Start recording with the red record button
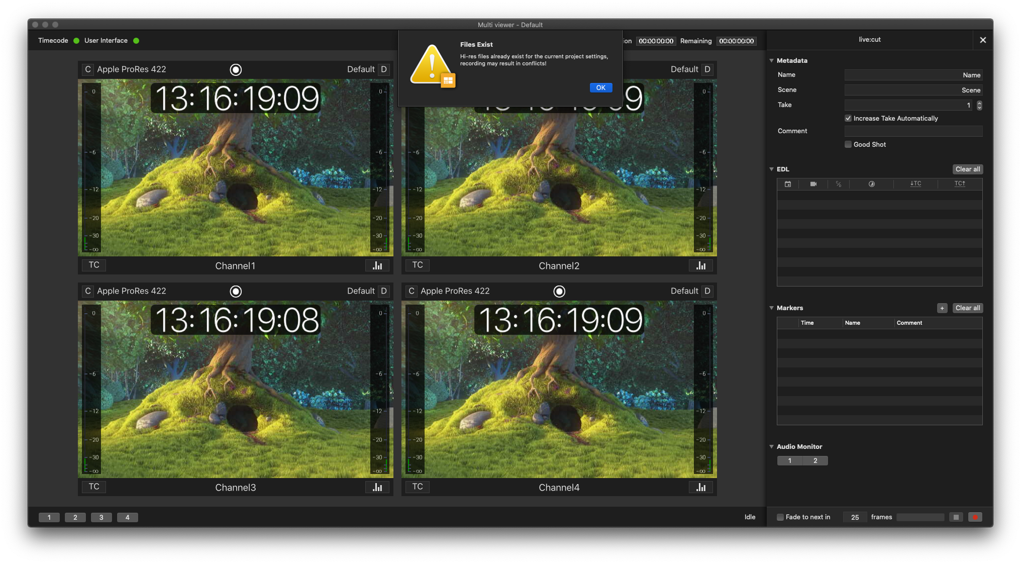Screen dimensions: 1021x564 [x=975, y=517]
